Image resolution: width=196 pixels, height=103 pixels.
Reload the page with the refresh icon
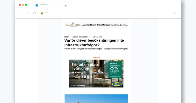pyautogui.click(x=34, y=13)
